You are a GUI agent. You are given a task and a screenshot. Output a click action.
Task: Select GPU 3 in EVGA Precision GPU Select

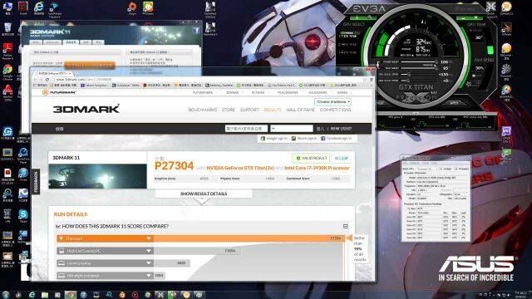[x=347, y=52]
